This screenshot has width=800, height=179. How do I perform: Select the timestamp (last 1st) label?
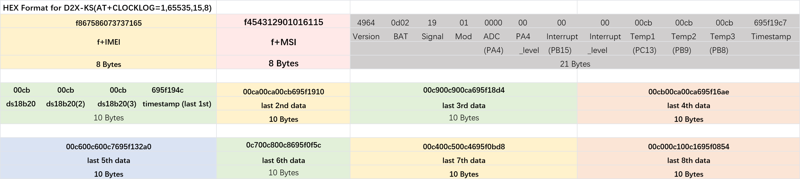177,104
